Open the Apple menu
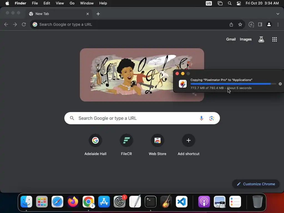The height and width of the screenshot is (213, 284). [x=7, y=3]
